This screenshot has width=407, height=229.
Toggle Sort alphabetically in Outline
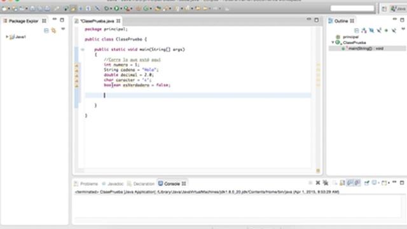(x=364, y=31)
